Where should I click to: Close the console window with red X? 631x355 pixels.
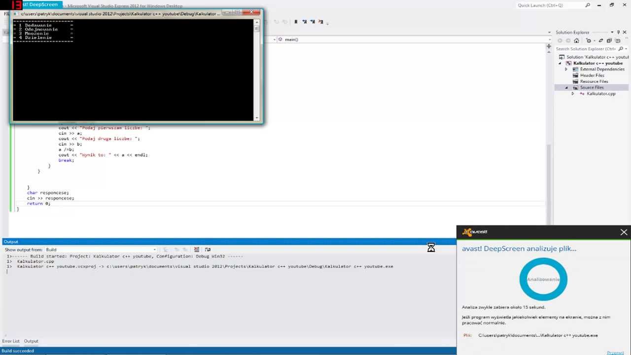(x=251, y=12)
